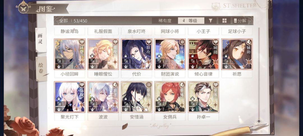Open the 祈愿 card thumbnail
Image resolution: width=303 pixels, height=136 pixels.
coord(237,54)
